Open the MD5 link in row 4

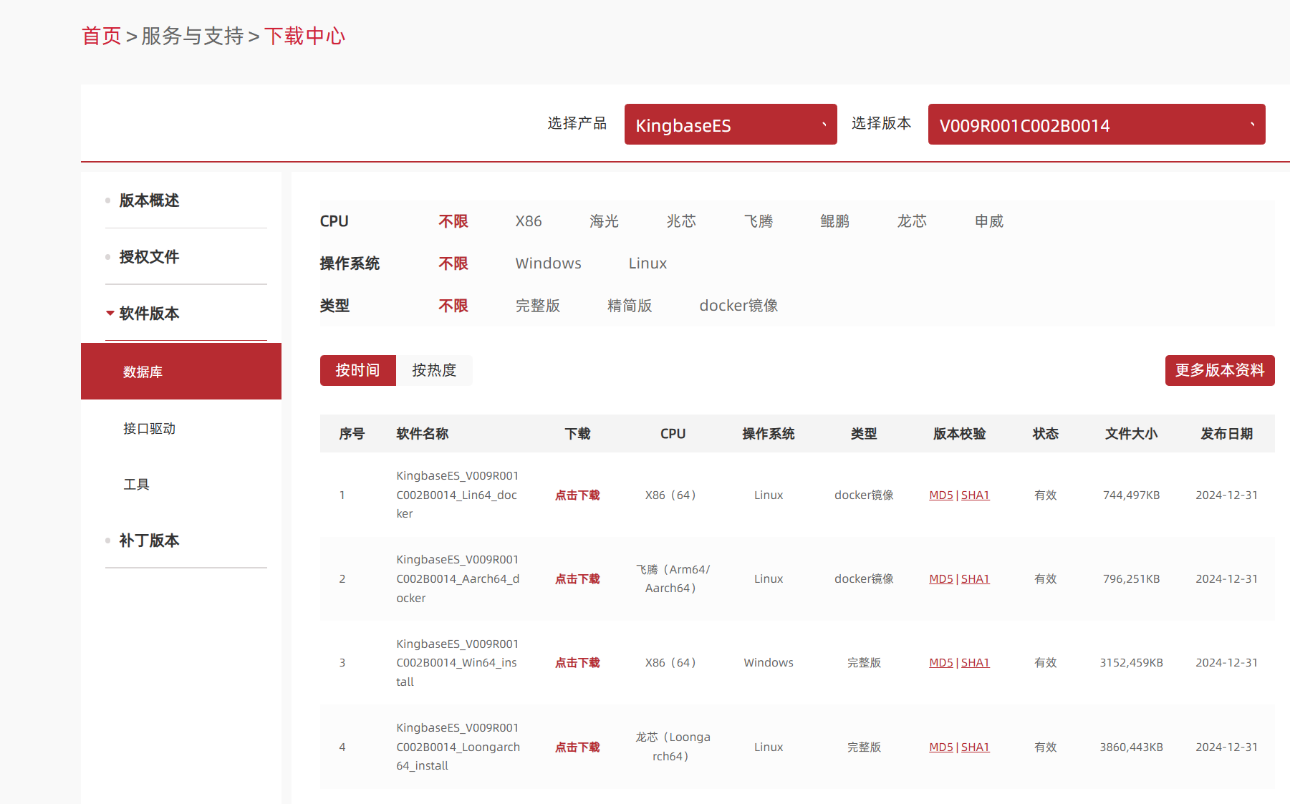coord(941,747)
